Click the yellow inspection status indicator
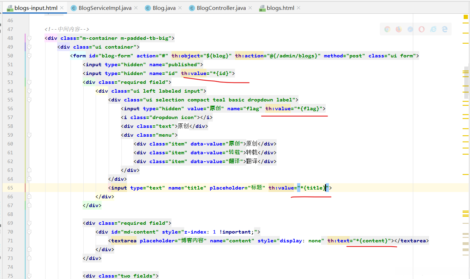The height and width of the screenshot is (279, 470). click(x=466, y=17)
